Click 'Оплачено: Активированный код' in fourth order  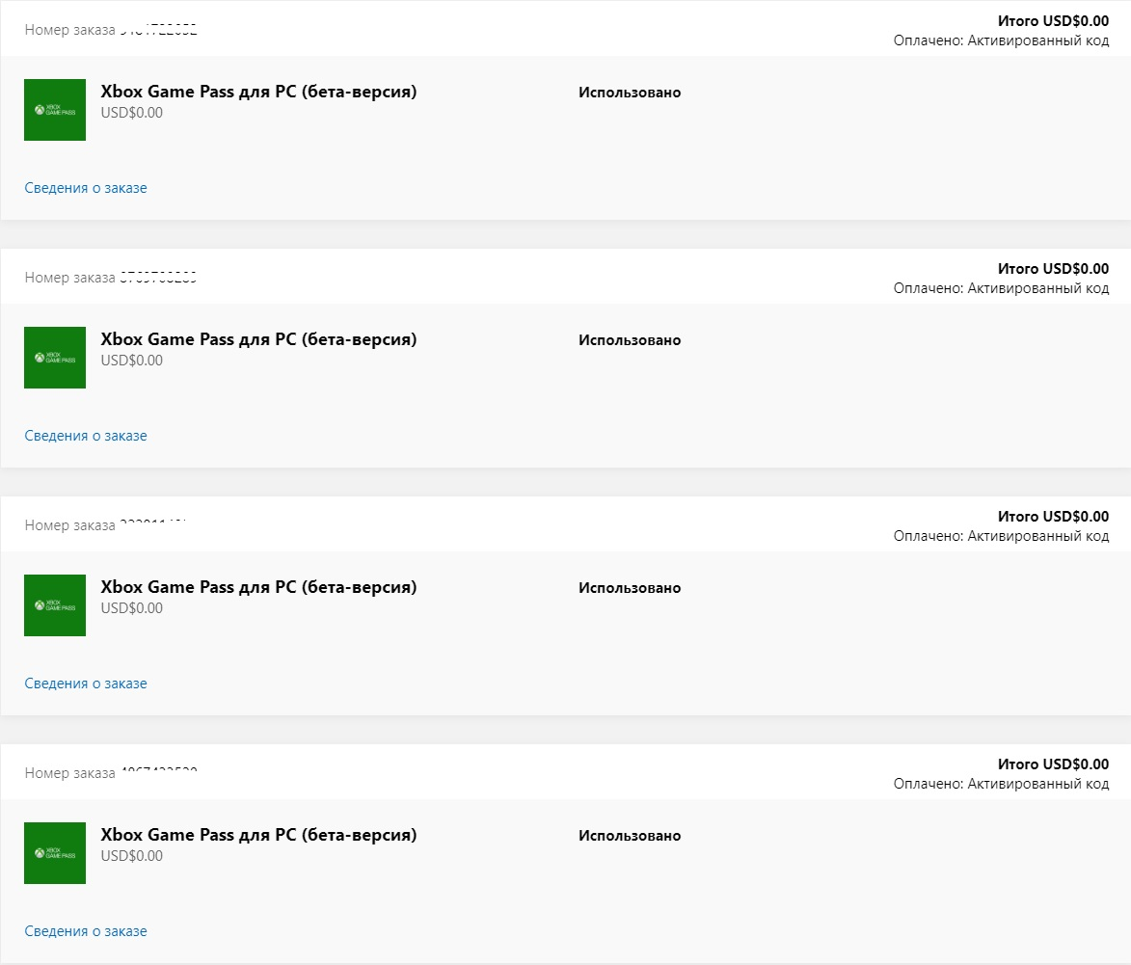[1001, 784]
